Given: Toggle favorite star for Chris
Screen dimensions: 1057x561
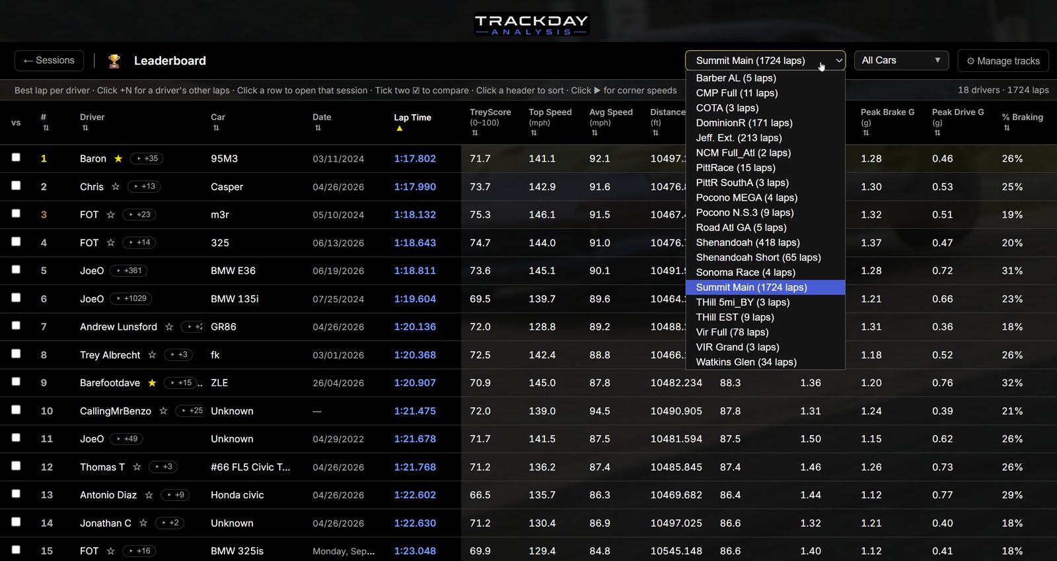Looking at the screenshot, I should pyautogui.click(x=116, y=187).
